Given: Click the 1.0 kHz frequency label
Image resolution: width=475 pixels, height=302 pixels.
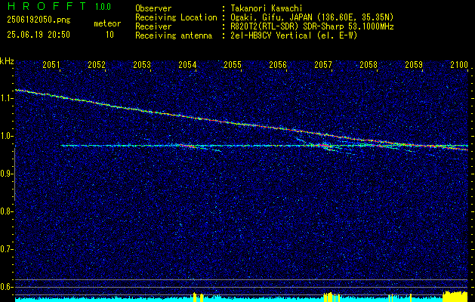Looking at the screenshot, I should [x=5, y=136].
